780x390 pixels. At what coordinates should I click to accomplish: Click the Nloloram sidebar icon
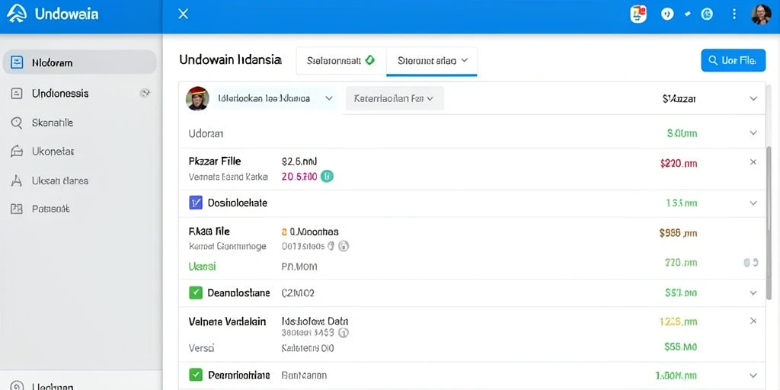click(17, 62)
